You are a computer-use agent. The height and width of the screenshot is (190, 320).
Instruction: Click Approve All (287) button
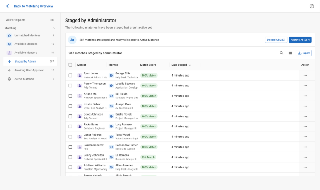(300, 40)
